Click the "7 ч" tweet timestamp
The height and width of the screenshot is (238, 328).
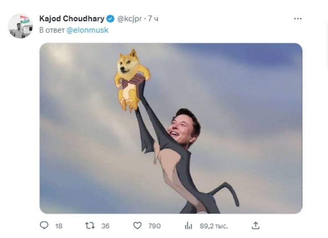(153, 19)
